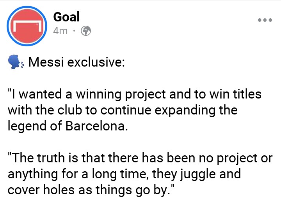Click the line starting "anything for a long"

124,174
